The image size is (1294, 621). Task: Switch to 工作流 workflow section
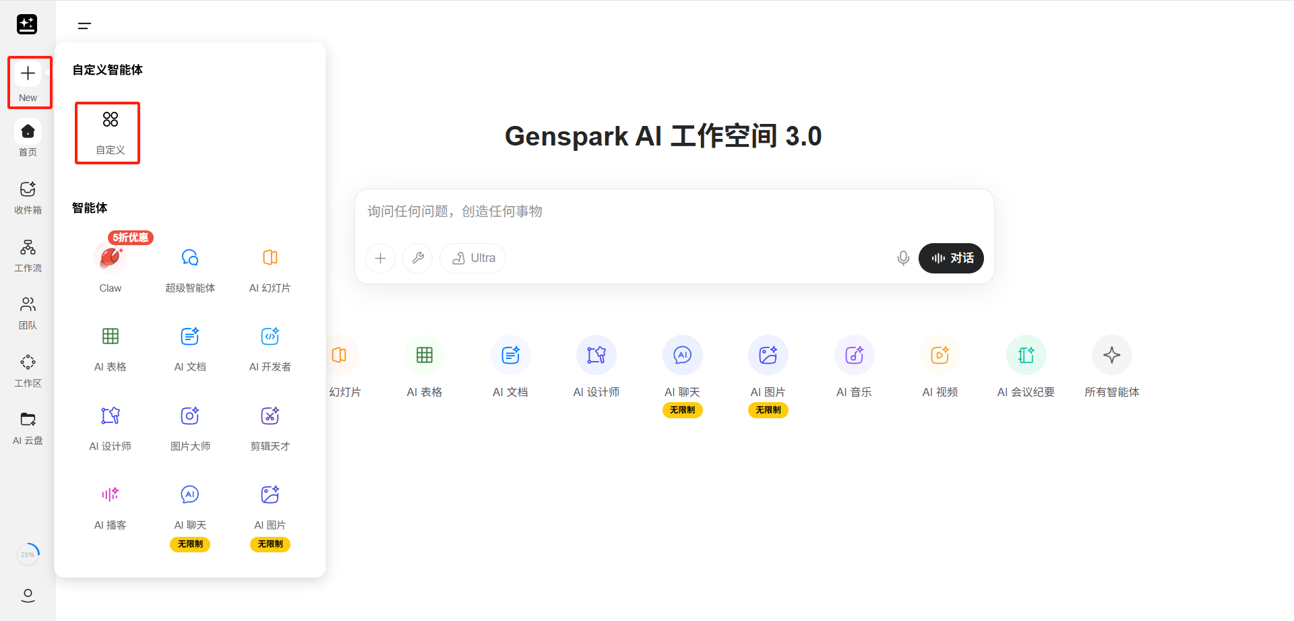[28, 255]
